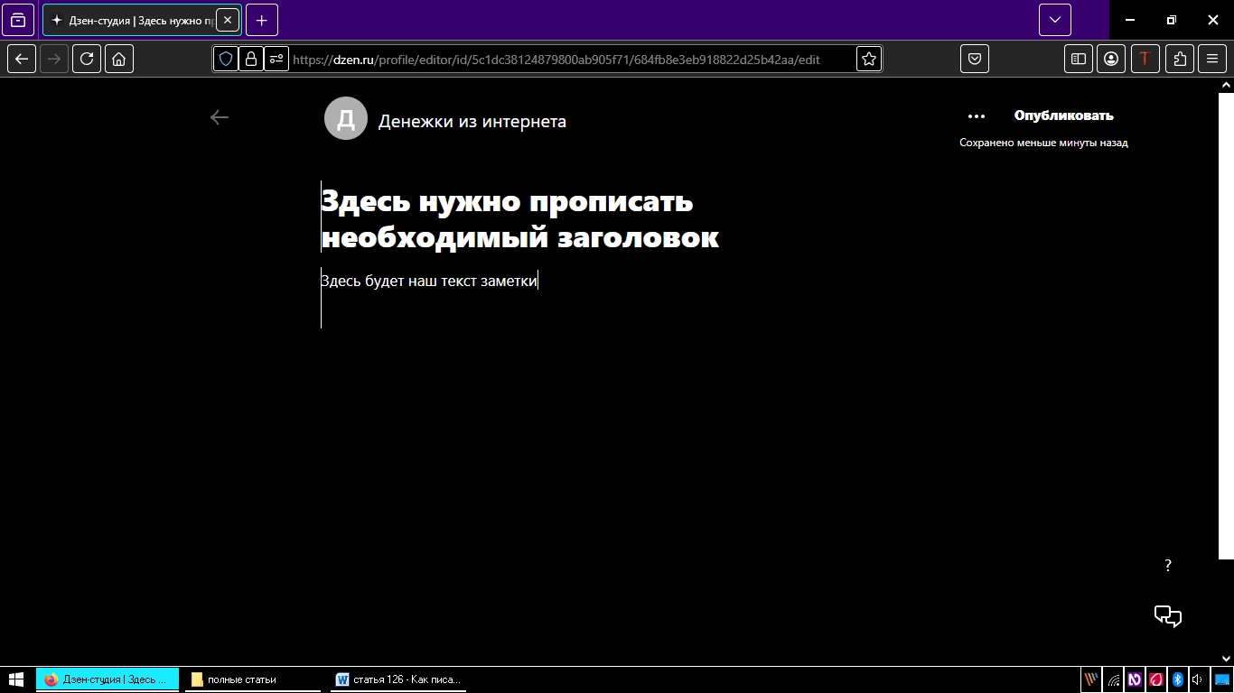1234x693 pixels.
Task: Open the question mark help button
Action: (1168, 566)
